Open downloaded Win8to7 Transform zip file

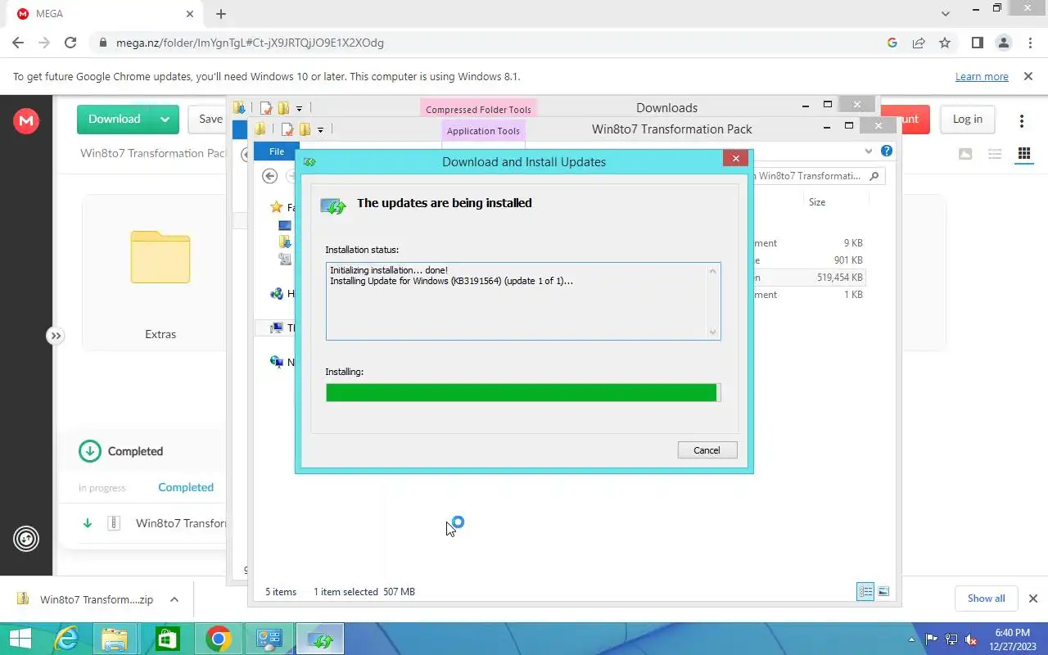[88, 599]
